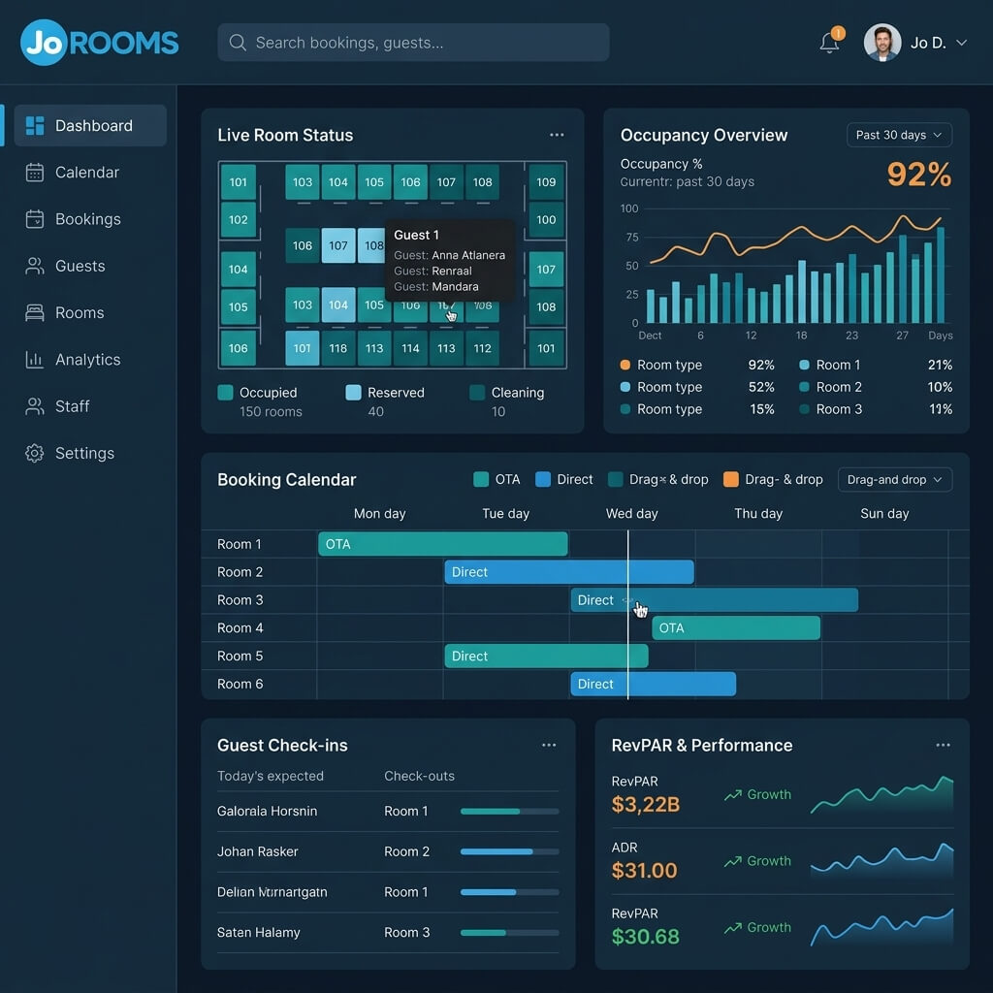The width and height of the screenshot is (993, 993).
Task: Toggle the OTA legend filter
Action: point(497,479)
